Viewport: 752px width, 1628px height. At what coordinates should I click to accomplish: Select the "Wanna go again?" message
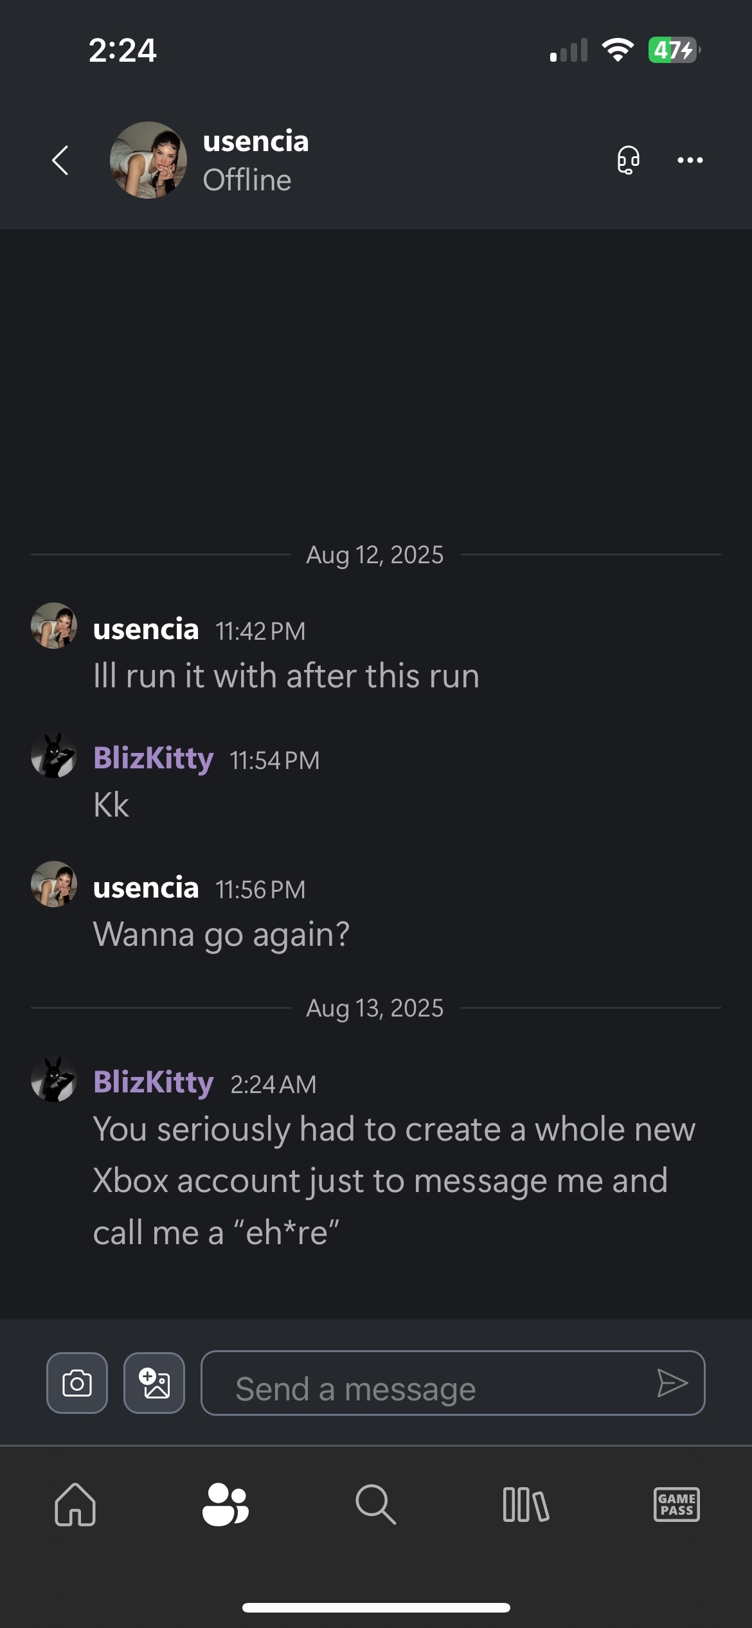coord(221,934)
